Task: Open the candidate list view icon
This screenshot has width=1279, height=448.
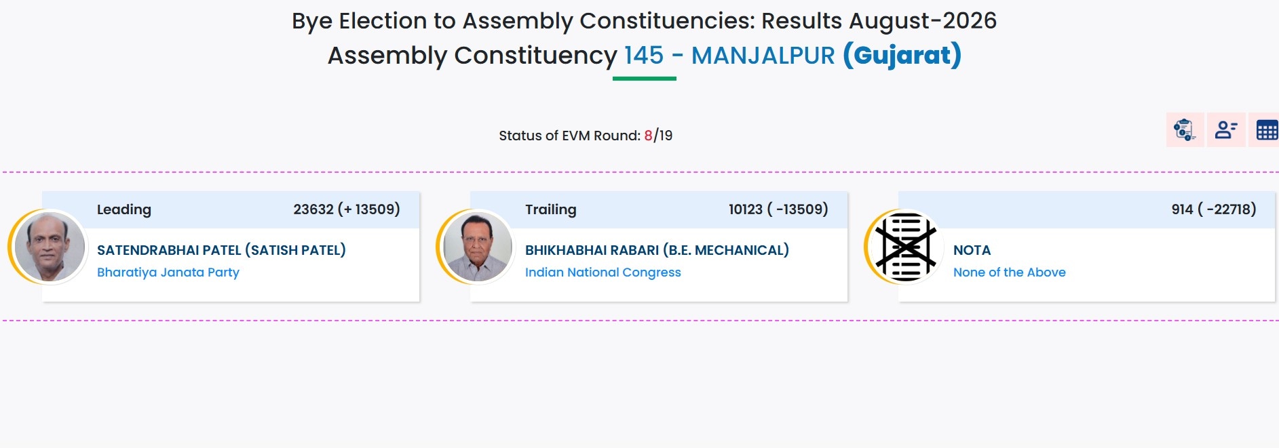Action: coord(1226,129)
